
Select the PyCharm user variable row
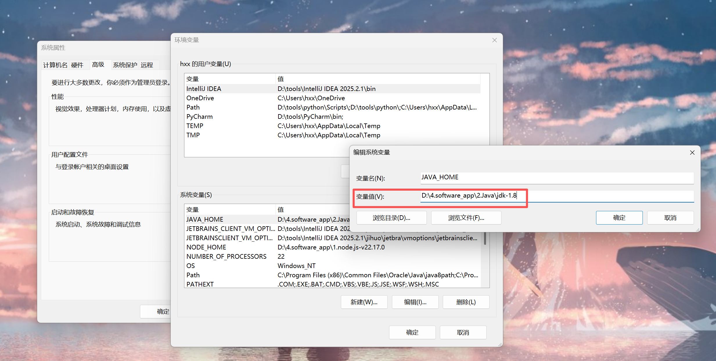[x=199, y=116]
